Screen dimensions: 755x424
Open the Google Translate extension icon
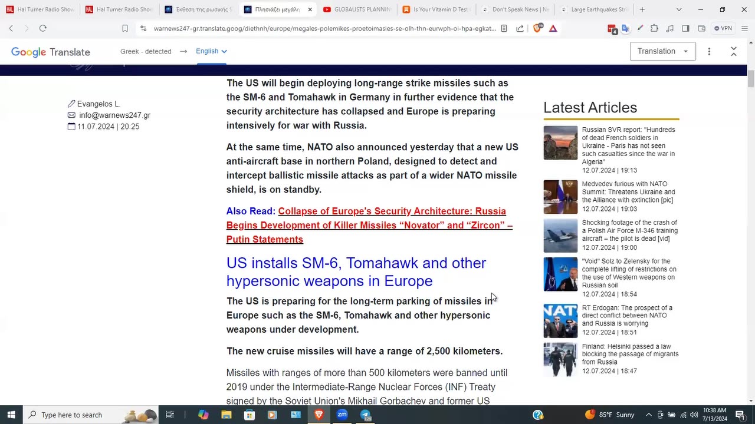coord(626,28)
